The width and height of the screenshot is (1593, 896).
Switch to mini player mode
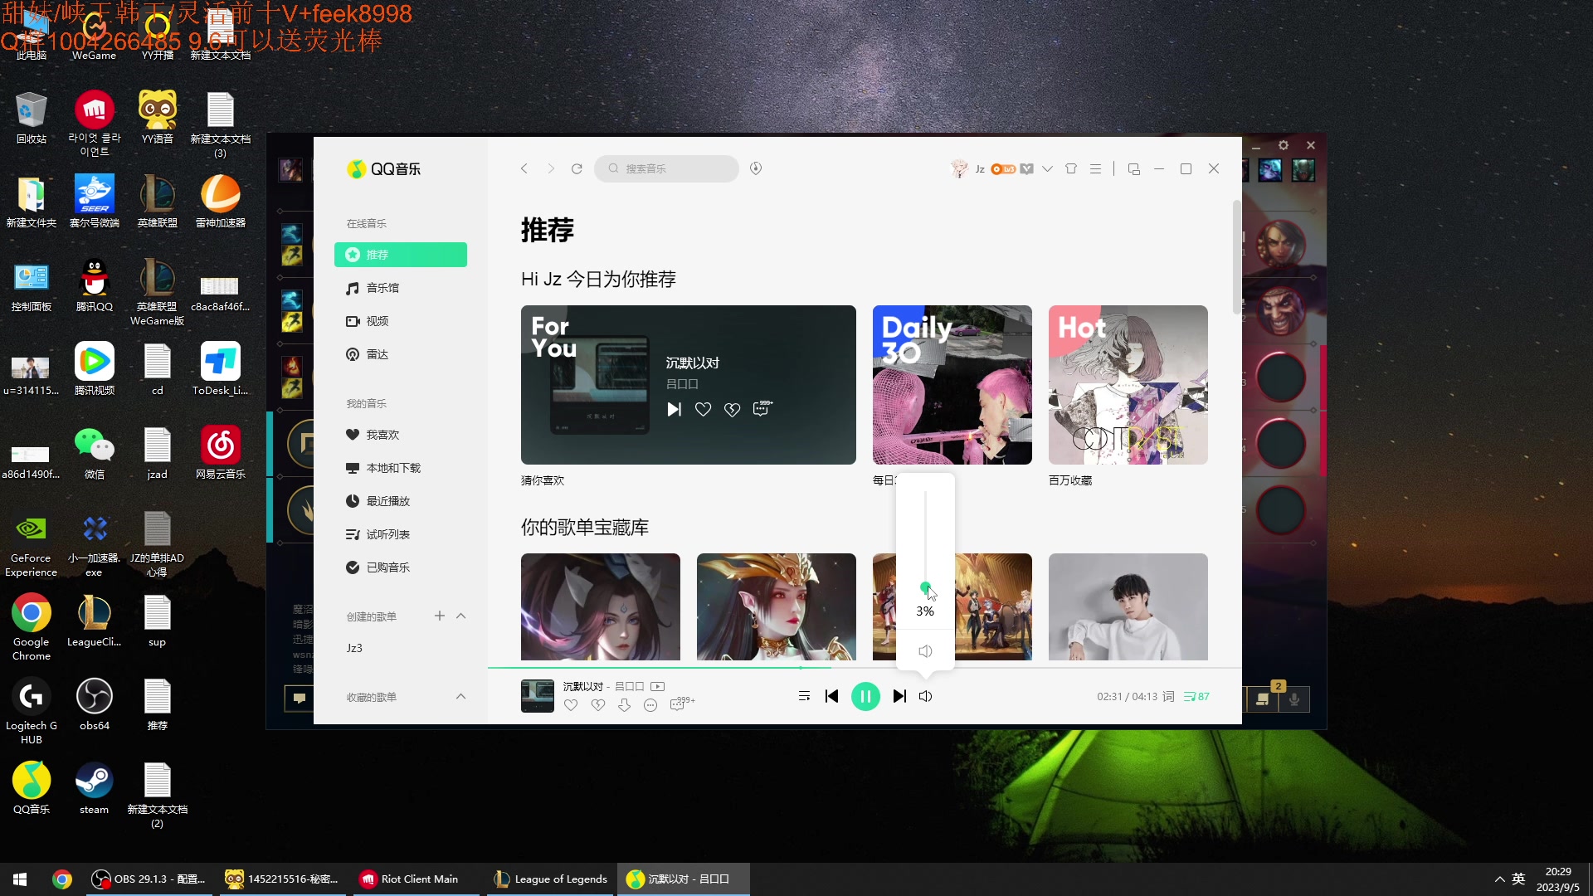click(1134, 168)
